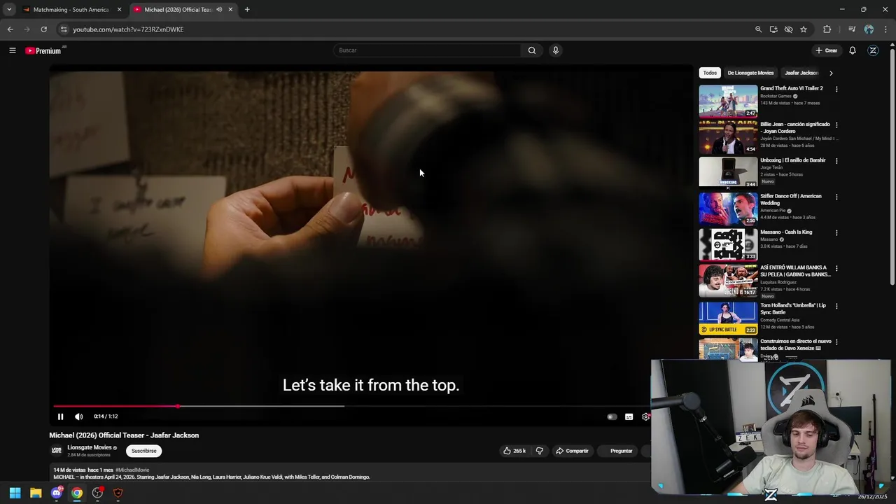
Task: Reload the current page
Action: tap(43, 29)
